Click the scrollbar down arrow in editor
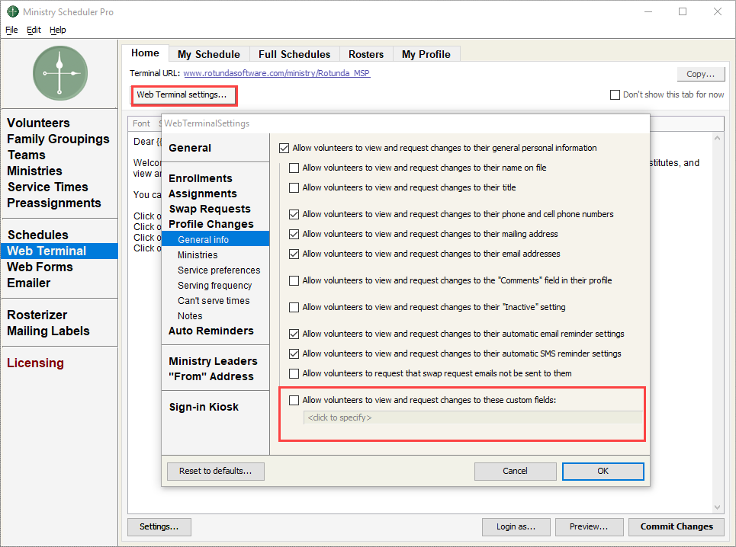The height and width of the screenshot is (547, 736). (x=717, y=507)
